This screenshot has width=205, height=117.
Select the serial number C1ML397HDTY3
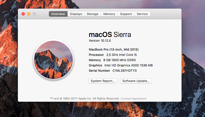click(125, 71)
